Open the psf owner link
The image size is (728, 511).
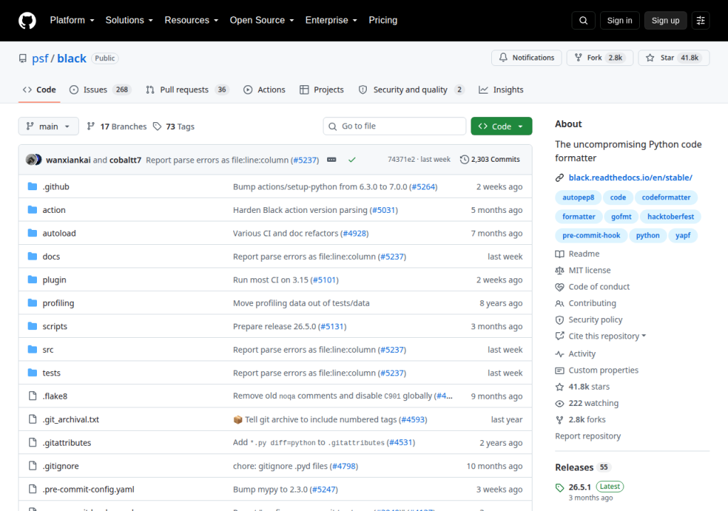[40, 58]
